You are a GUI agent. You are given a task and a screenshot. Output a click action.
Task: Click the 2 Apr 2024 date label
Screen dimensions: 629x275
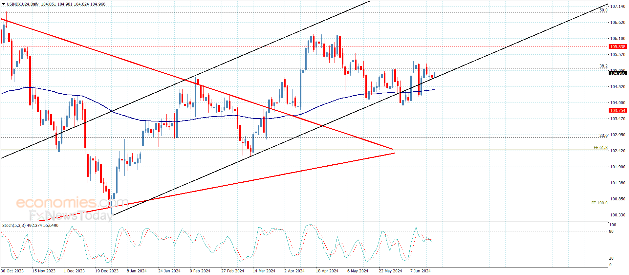294,271
